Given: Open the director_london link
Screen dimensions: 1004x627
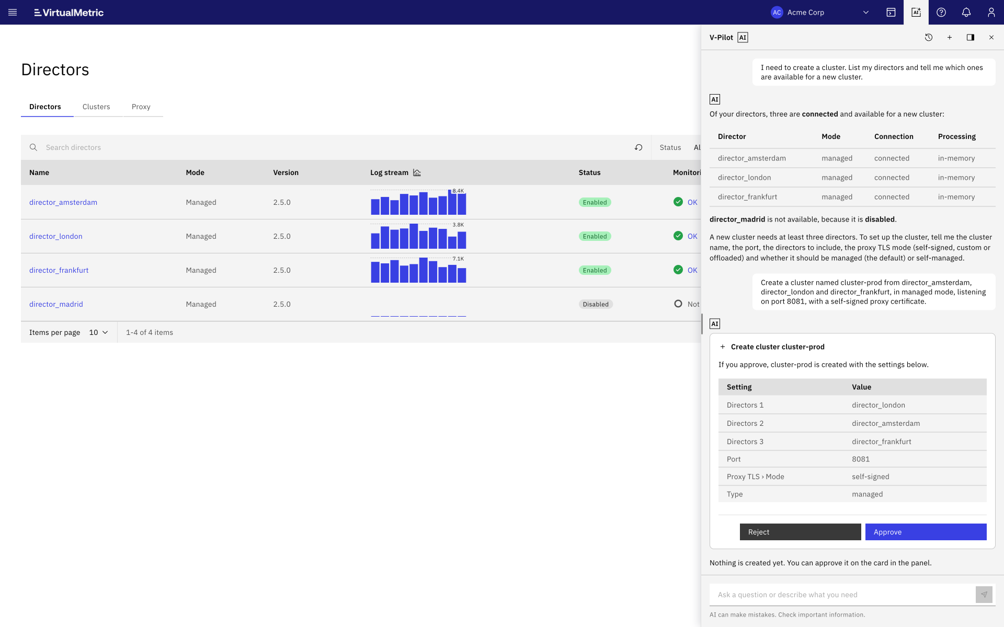Looking at the screenshot, I should [56, 236].
